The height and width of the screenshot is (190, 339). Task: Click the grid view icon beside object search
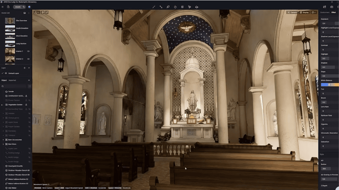pos(29,86)
